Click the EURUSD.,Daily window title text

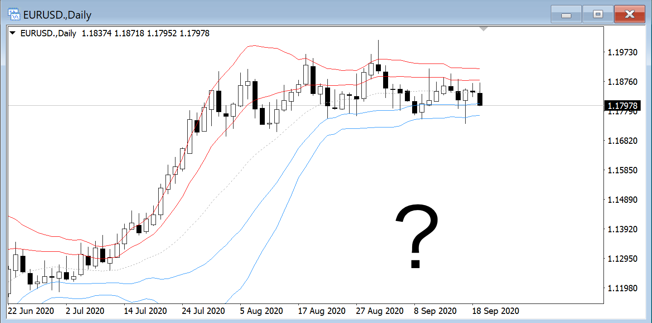pos(57,15)
